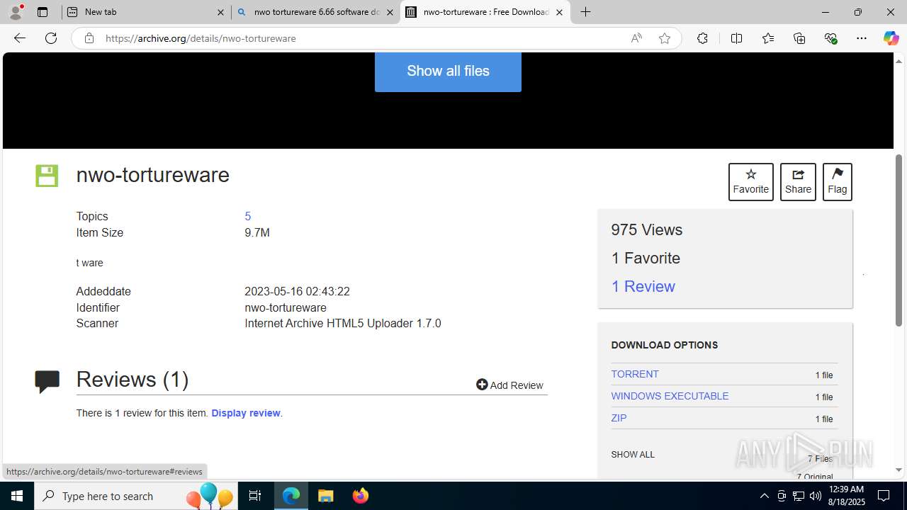Click the Item Size value 9.7M
The image size is (907, 510).
click(x=257, y=232)
